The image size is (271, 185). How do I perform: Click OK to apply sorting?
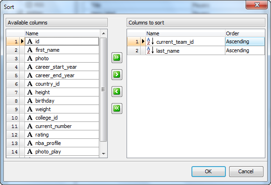click(x=208, y=171)
